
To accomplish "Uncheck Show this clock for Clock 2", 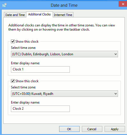I will [x=13, y=81].
